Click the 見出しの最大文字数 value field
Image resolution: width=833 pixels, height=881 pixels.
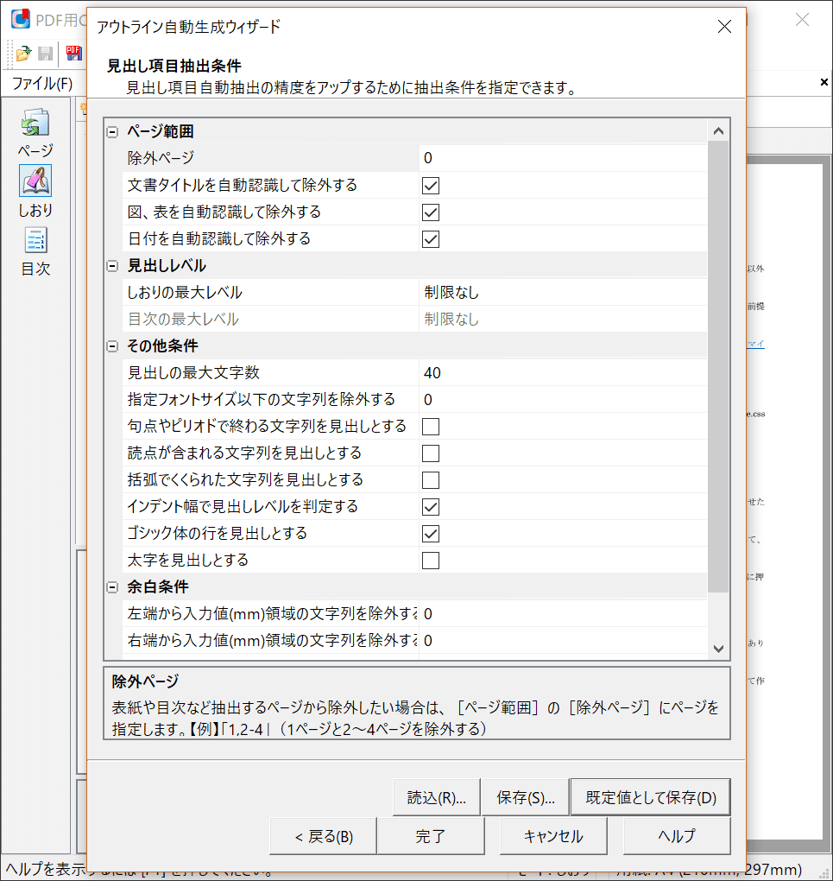click(x=561, y=373)
